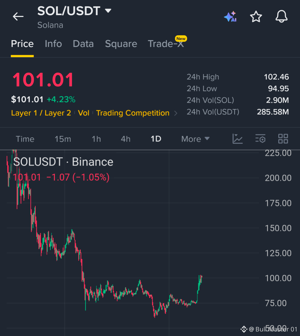Open the More timeframes dropdown
This screenshot has width=300, height=336.
coord(195,139)
